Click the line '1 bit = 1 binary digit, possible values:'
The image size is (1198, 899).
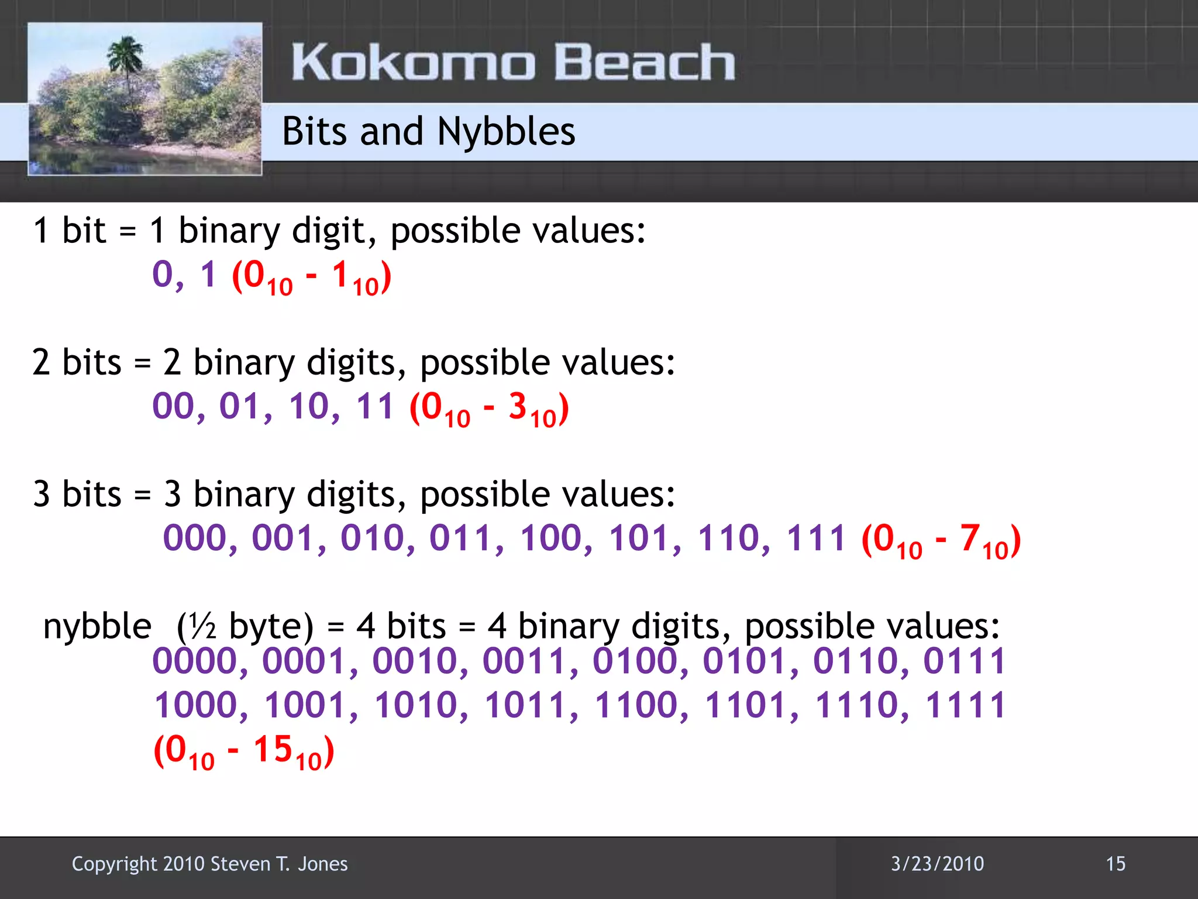tap(339, 231)
